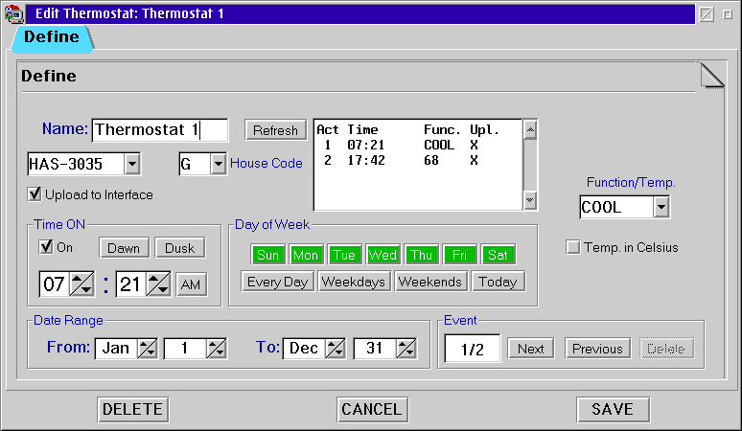Click the event list scroll up arrow

(x=530, y=129)
